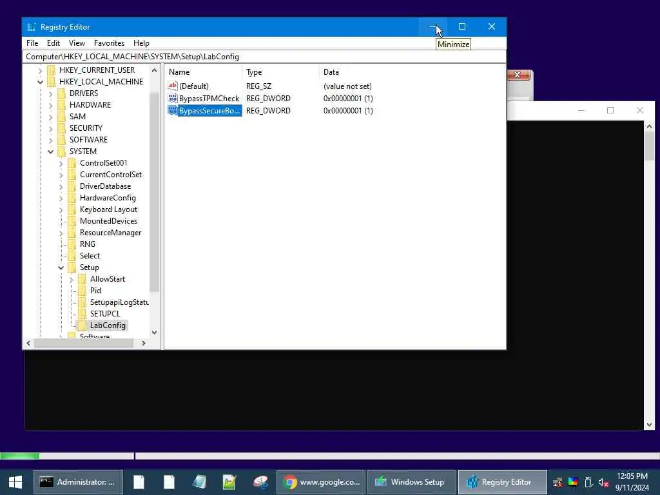The width and height of the screenshot is (660, 495).
Task: Collapse the Setup key
Action: (61, 267)
